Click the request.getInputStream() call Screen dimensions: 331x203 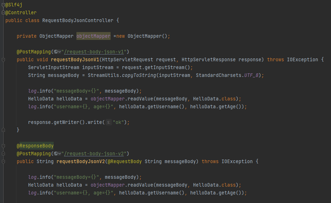tap(156, 67)
